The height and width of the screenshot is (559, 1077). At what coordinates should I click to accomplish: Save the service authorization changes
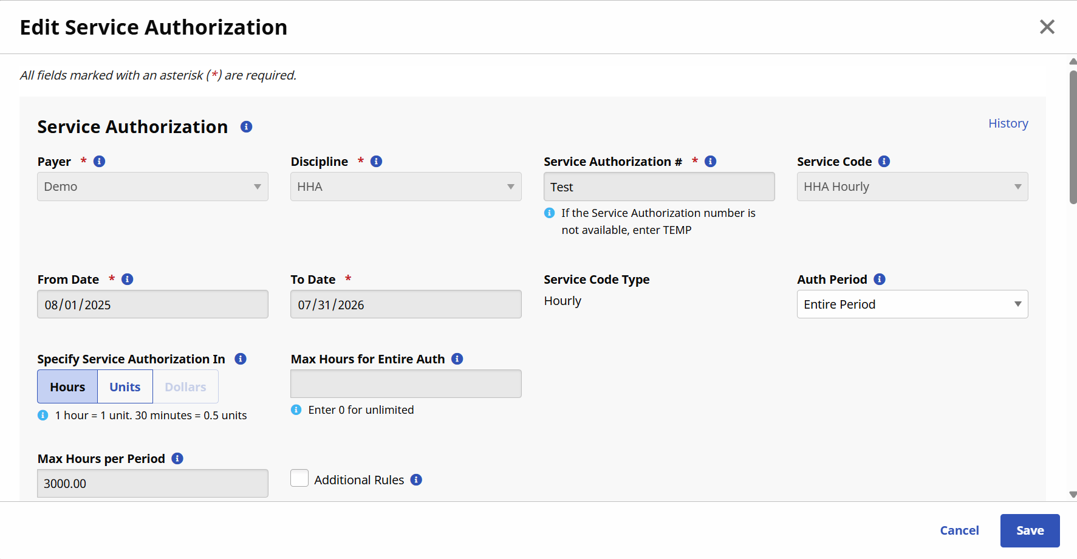1030,530
